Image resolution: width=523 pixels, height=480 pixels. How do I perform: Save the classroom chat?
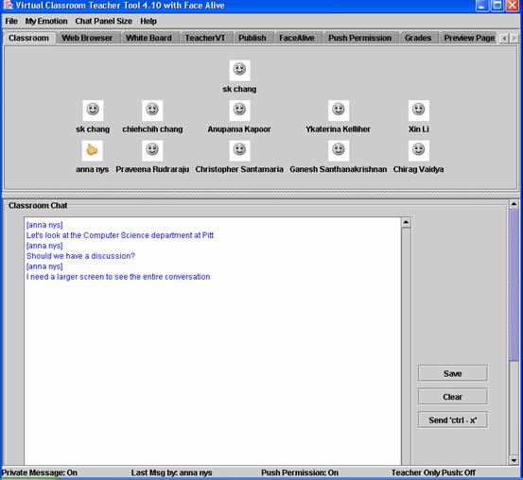point(453,373)
